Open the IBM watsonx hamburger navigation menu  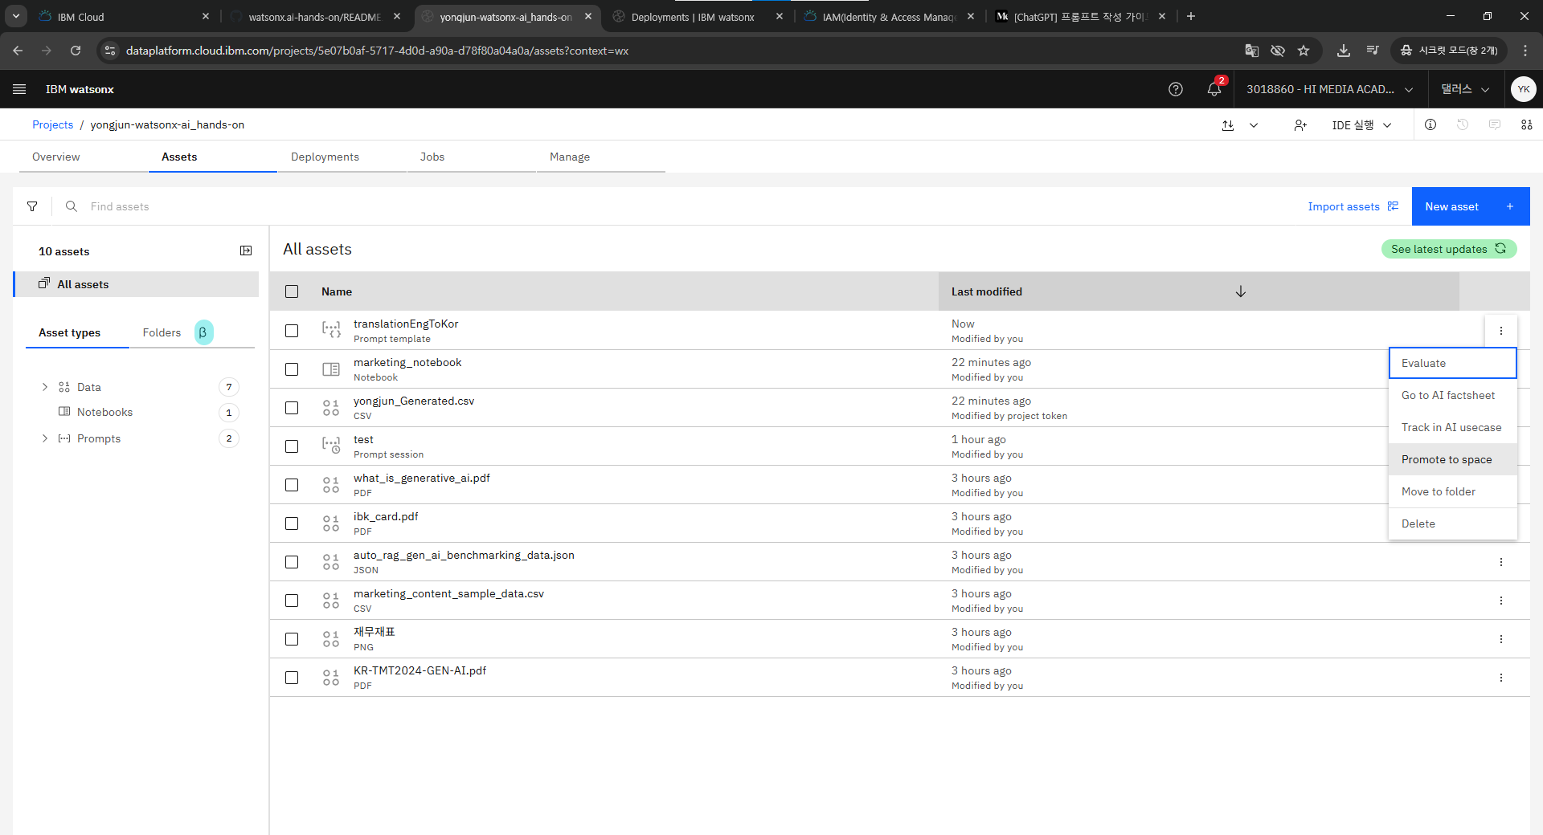pyautogui.click(x=19, y=89)
